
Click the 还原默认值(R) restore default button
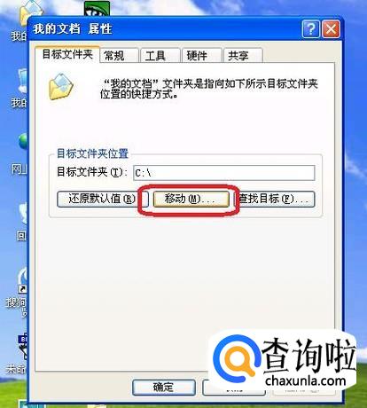(x=102, y=199)
